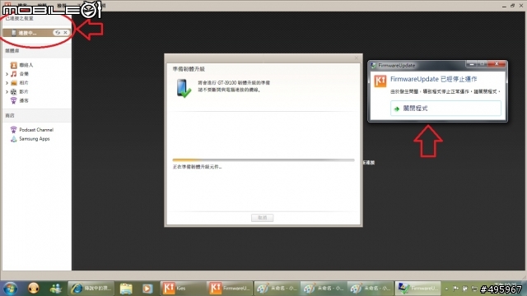Open the file explorer folder taskbar icon

pyautogui.click(x=126, y=289)
